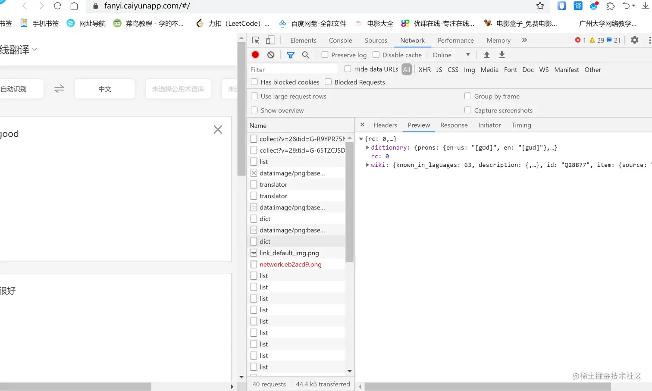Enable Capture screenshots checkbox
Viewport: 652px width, 391px height.
pos(468,110)
